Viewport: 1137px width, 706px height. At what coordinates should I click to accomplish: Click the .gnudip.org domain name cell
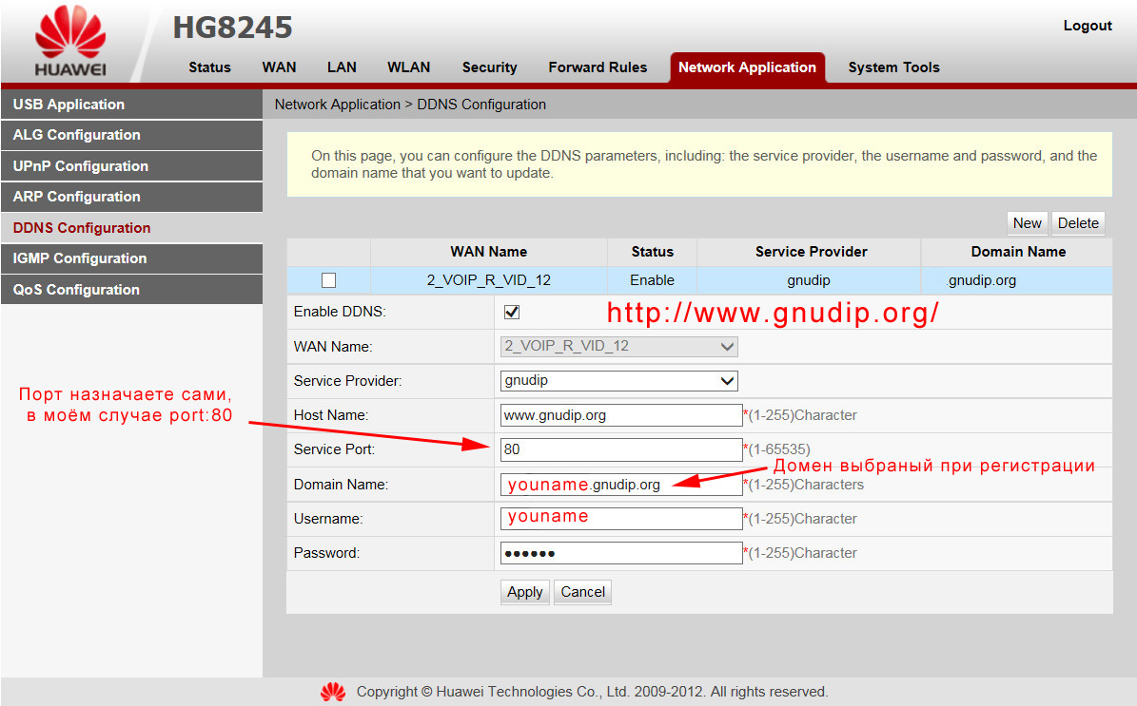coord(1017,280)
